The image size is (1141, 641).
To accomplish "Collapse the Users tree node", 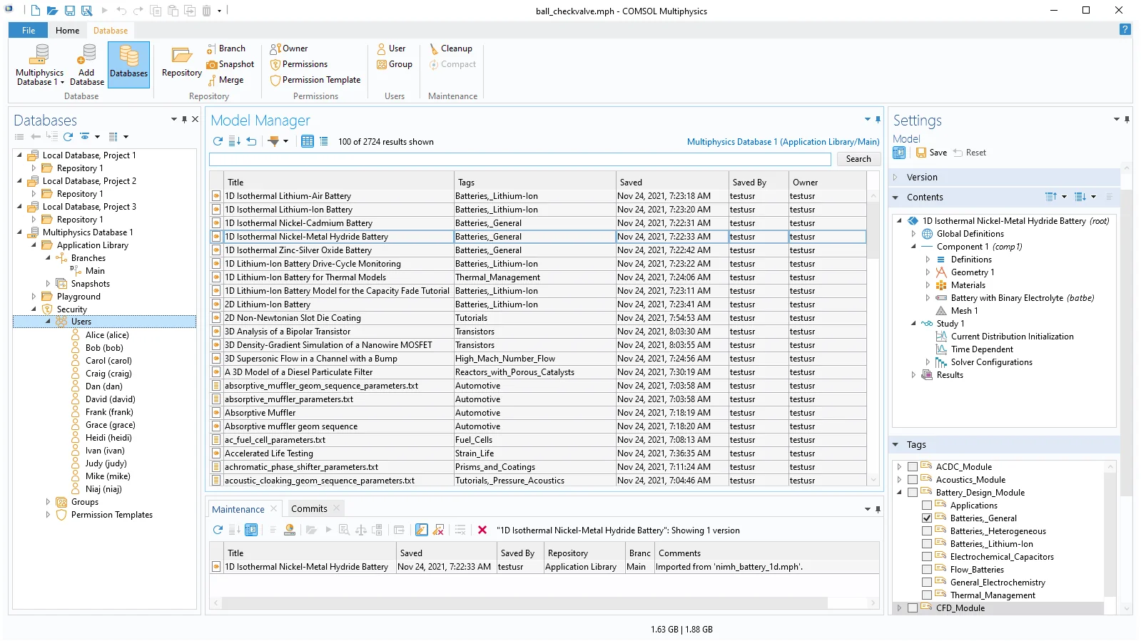I will point(48,322).
